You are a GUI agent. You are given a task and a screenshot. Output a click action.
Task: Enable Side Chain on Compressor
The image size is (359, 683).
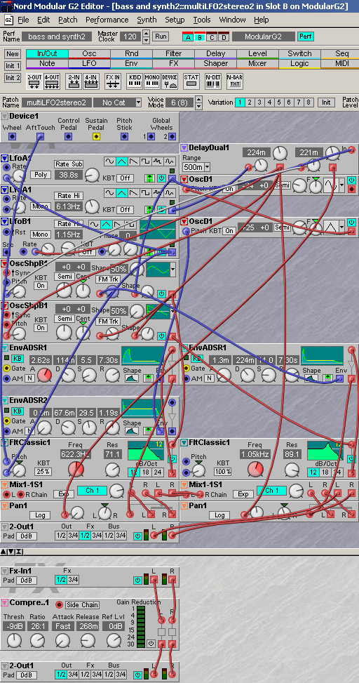pos(82,604)
